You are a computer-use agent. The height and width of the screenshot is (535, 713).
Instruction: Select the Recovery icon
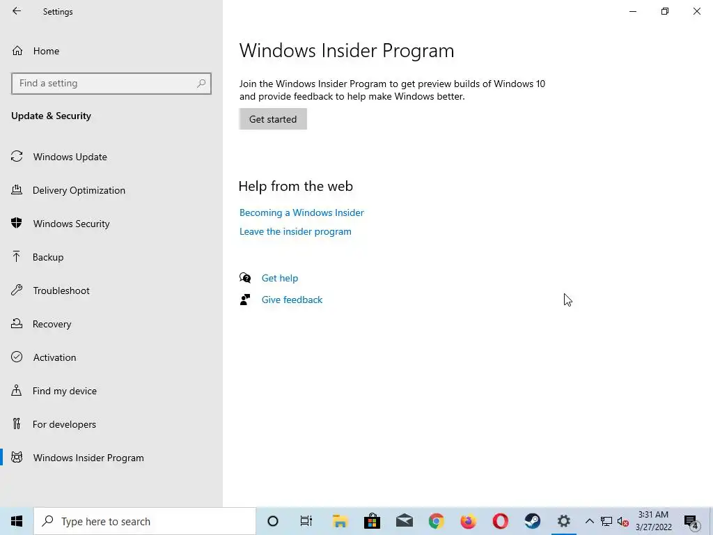17,323
